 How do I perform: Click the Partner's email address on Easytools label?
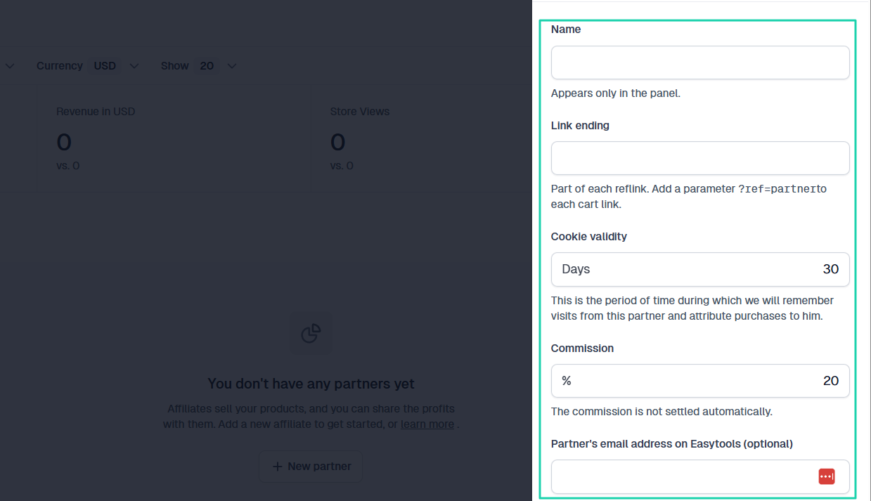pos(672,444)
